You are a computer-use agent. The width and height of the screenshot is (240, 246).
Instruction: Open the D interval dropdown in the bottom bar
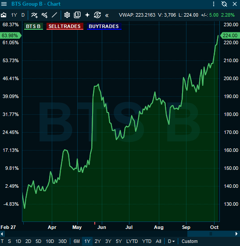point(171,241)
